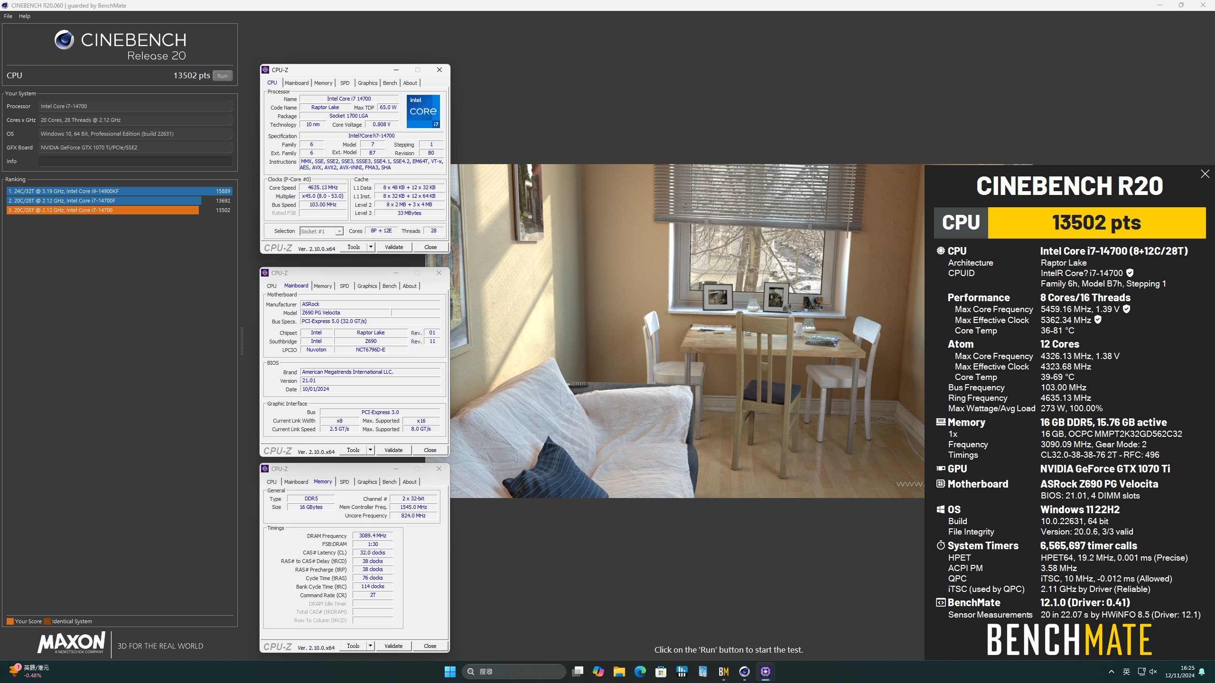Launch Copilot from the taskbar
This screenshot has width=1215, height=683.
pyautogui.click(x=598, y=672)
